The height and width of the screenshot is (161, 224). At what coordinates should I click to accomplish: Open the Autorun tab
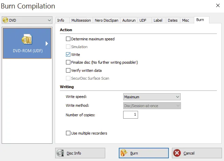click(x=129, y=20)
